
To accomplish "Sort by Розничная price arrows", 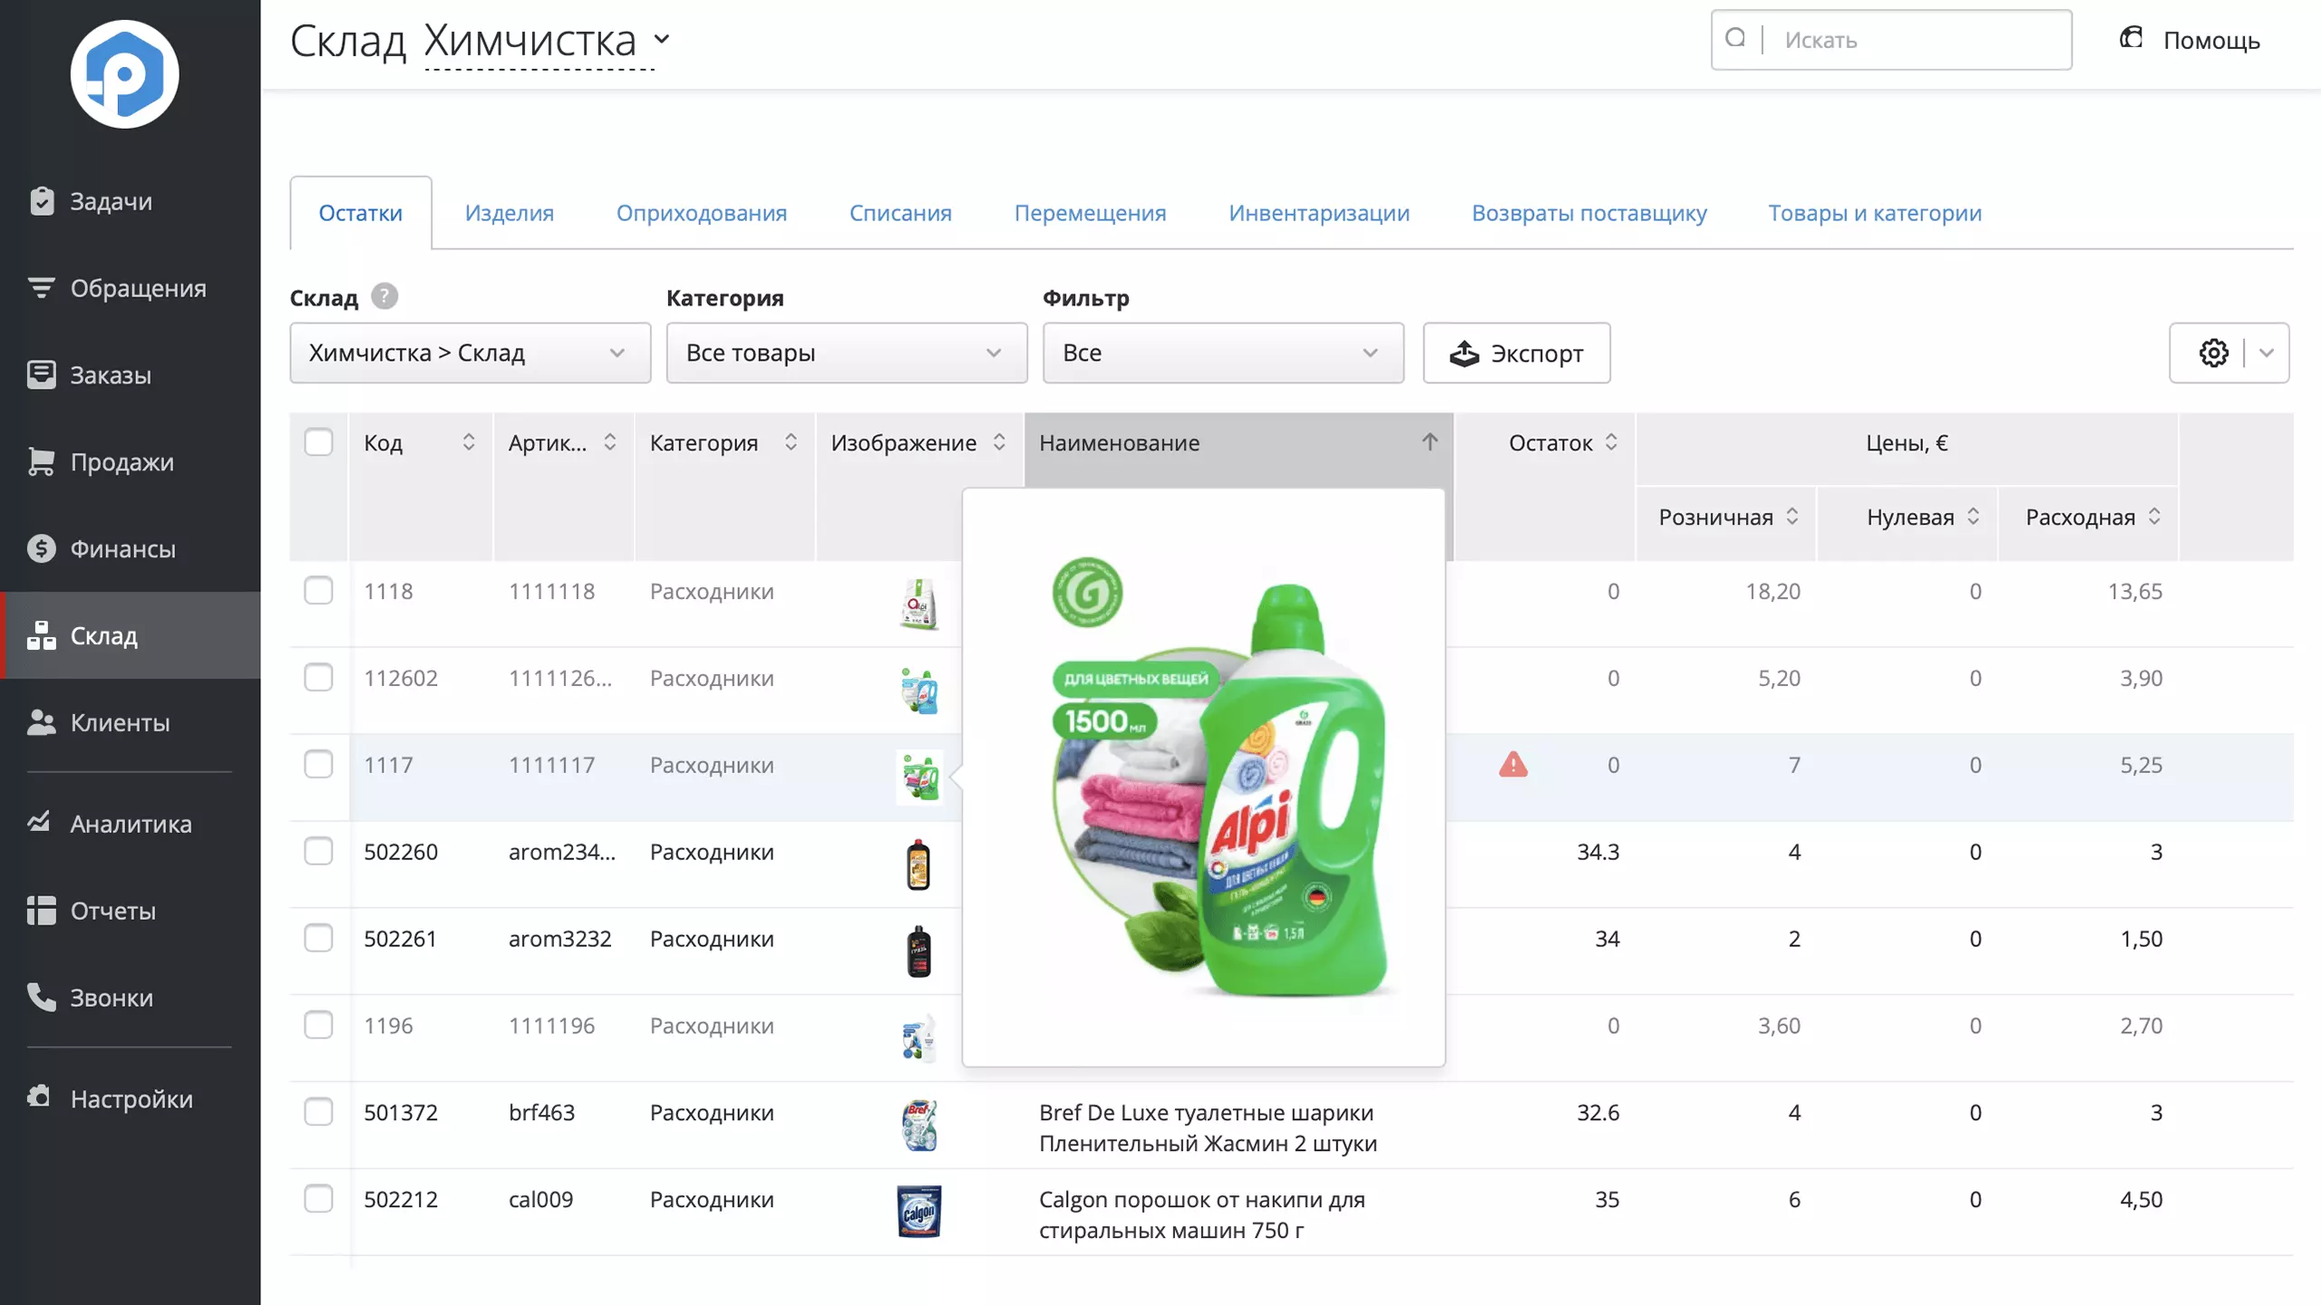I will tap(1792, 517).
